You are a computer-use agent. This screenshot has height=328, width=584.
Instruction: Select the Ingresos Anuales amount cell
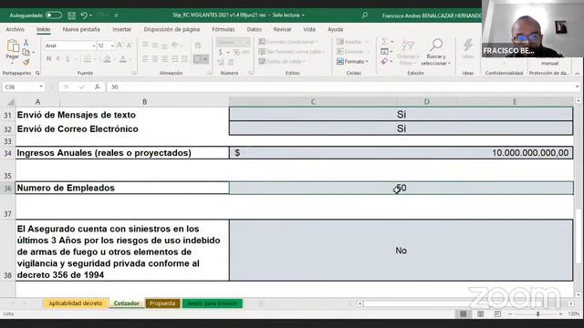[401, 153]
